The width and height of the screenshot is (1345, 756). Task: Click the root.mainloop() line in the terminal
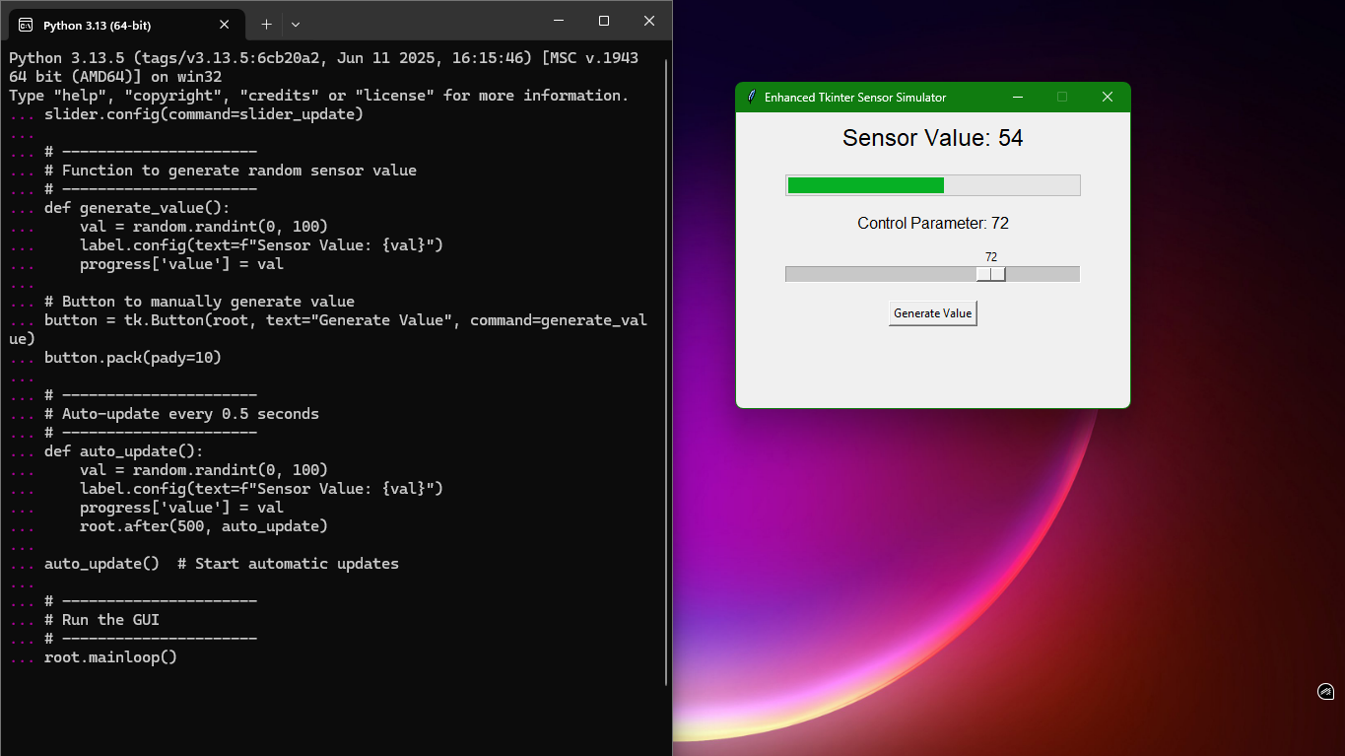(110, 656)
